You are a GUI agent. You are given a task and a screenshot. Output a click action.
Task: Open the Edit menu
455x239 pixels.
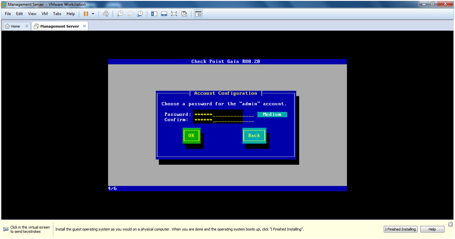point(19,14)
